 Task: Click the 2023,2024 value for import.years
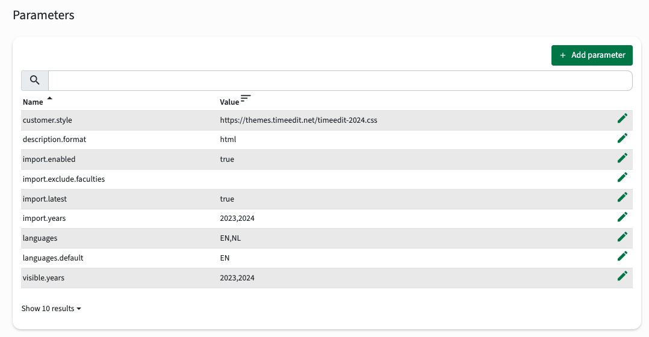tap(237, 218)
